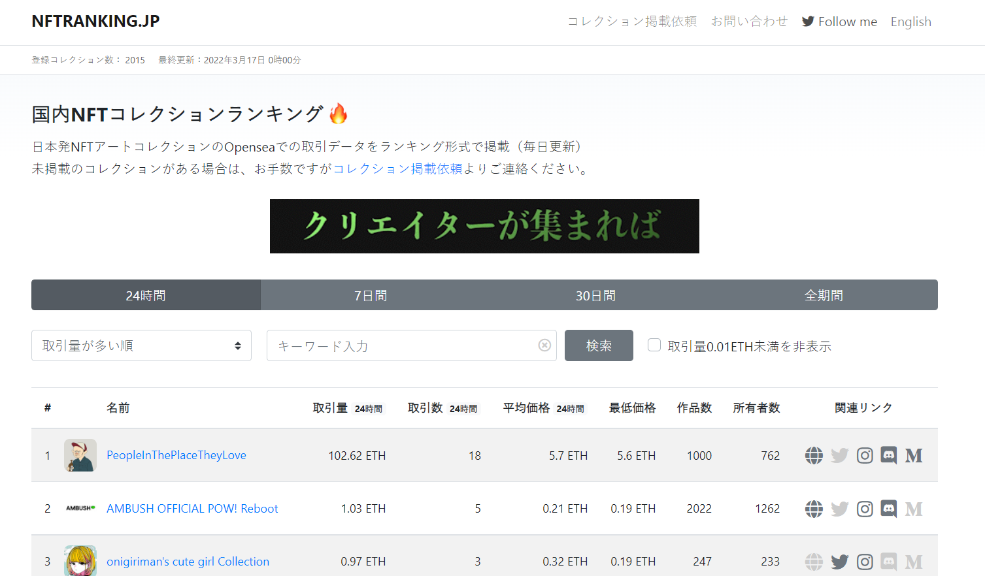Click the 作品数 column header
Viewport: 985px width, 576px height.
694,408
